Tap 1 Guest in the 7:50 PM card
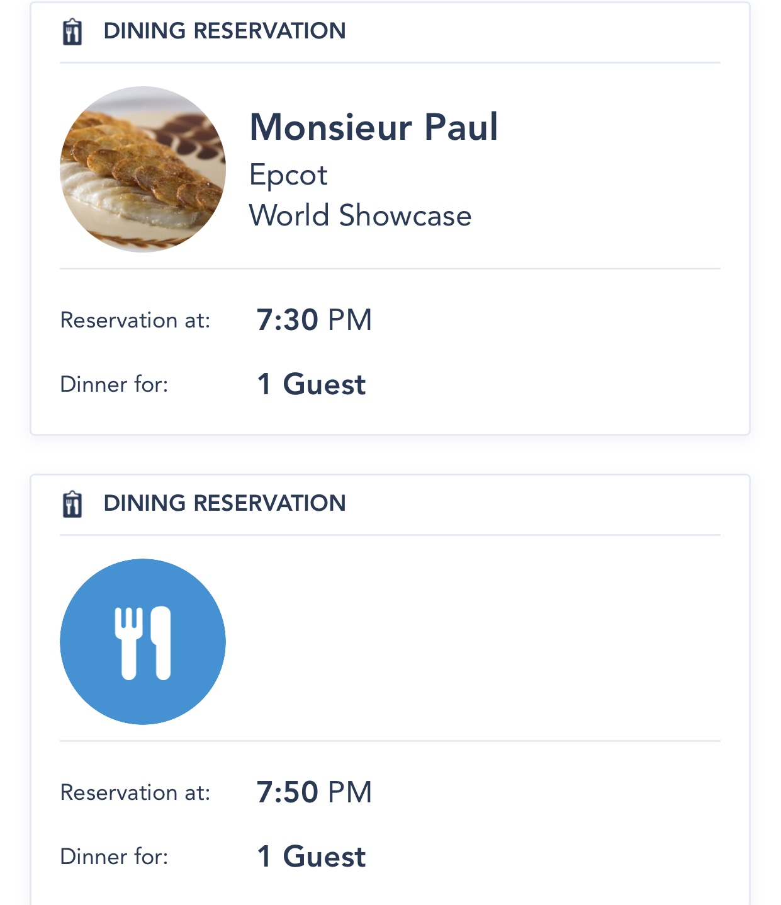Viewport: 781px width, 905px height. click(x=312, y=857)
